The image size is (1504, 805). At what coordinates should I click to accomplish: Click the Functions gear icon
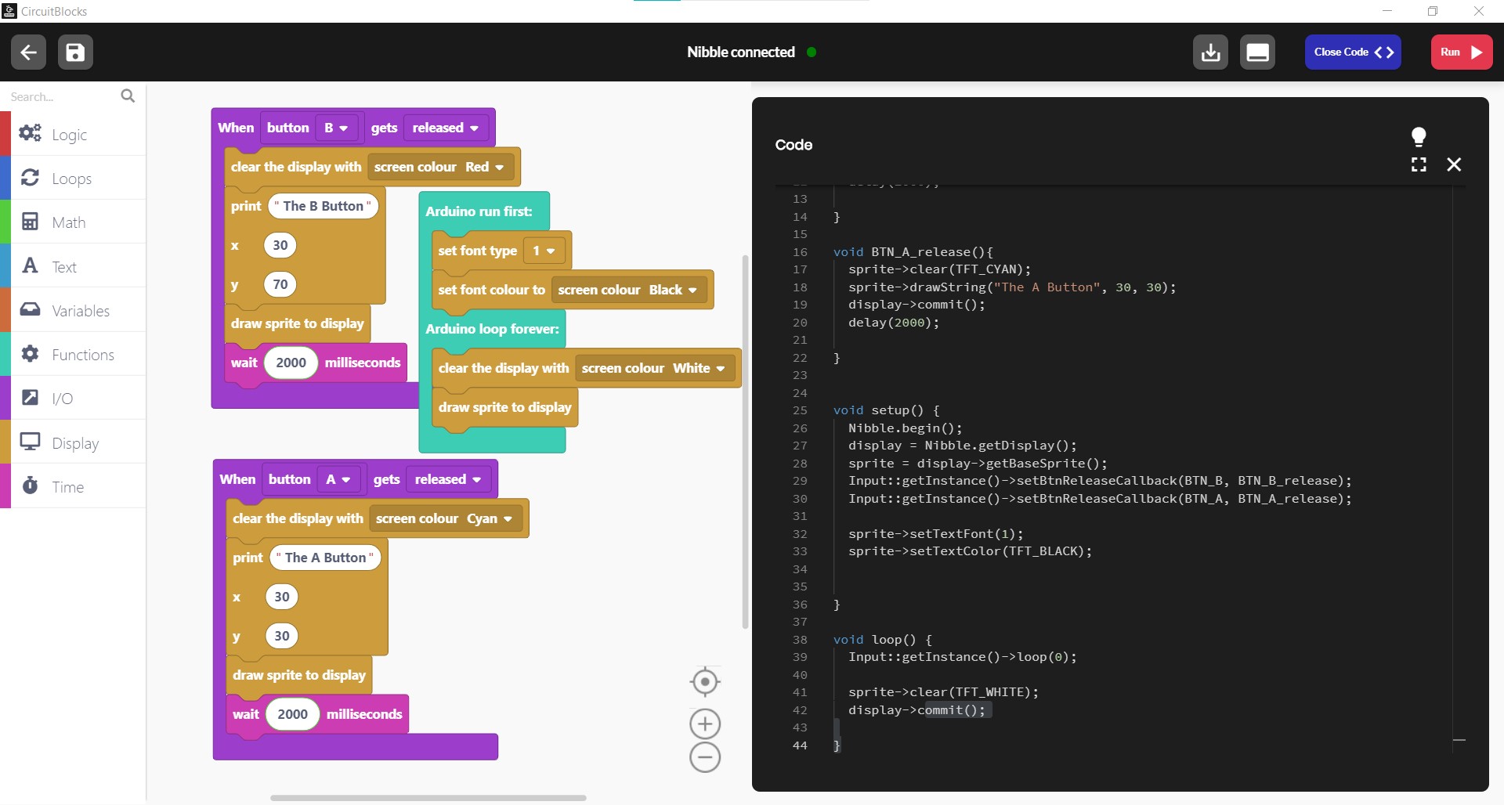(x=30, y=353)
